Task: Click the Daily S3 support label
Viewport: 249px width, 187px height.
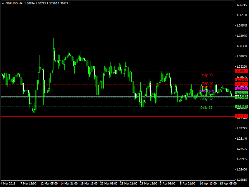Action: coord(206,108)
